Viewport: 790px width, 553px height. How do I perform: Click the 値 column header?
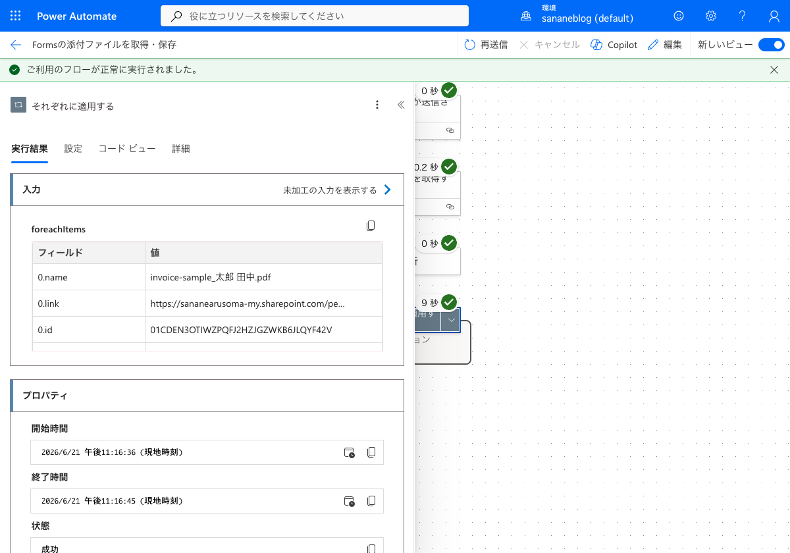click(263, 253)
